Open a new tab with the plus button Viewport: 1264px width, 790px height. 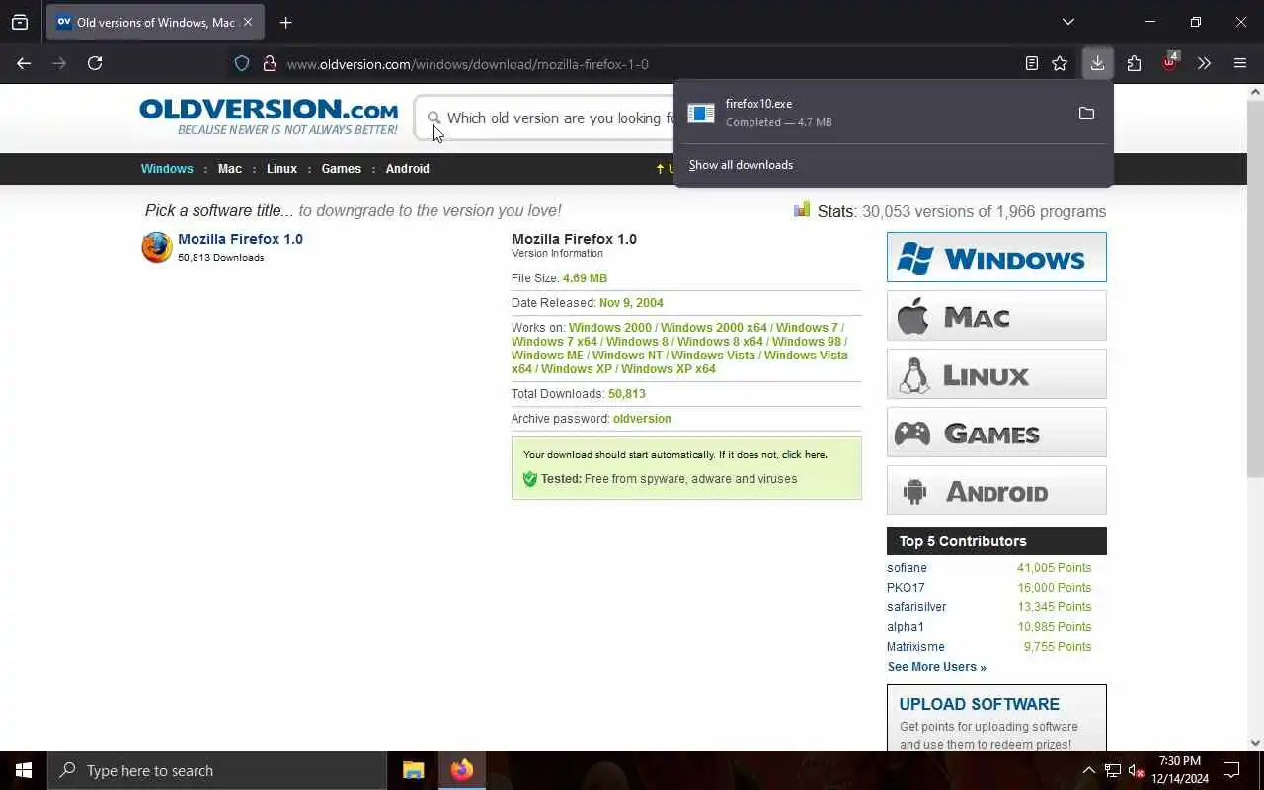(x=285, y=22)
